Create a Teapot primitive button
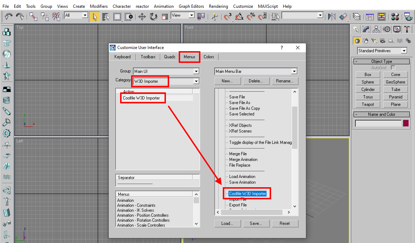 [x=368, y=104]
